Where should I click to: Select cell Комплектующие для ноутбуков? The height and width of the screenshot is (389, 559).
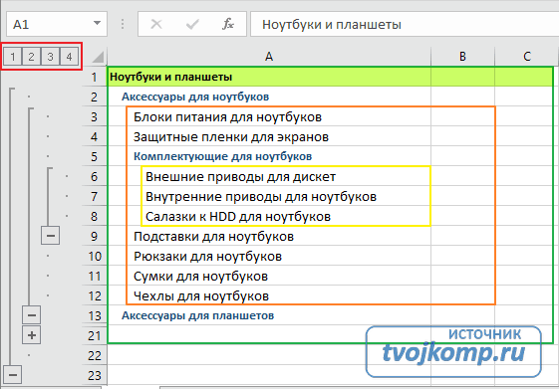tap(269, 156)
